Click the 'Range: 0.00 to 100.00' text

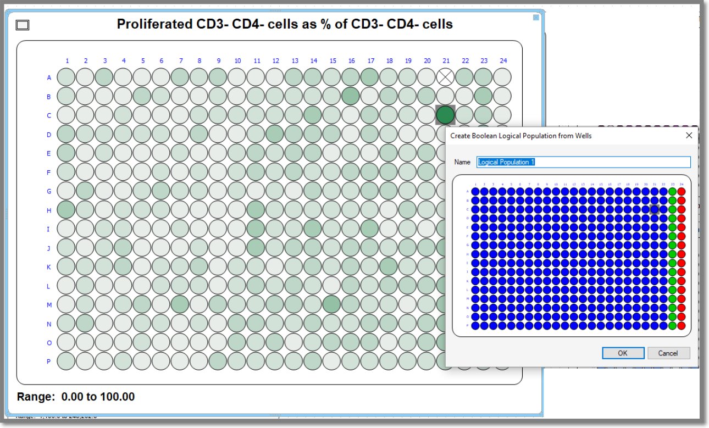click(76, 397)
